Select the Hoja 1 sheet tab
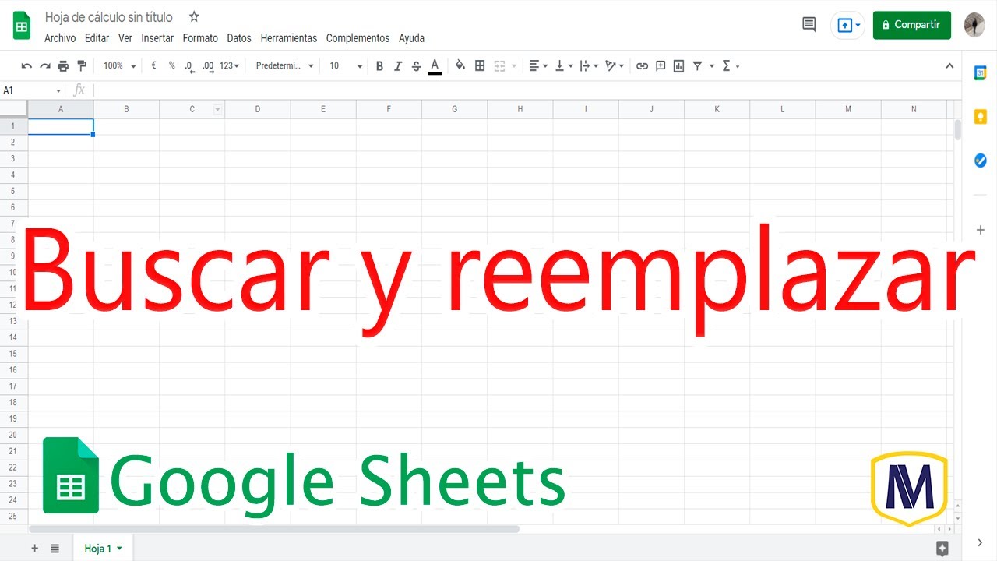The image size is (997, 561). tap(103, 549)
